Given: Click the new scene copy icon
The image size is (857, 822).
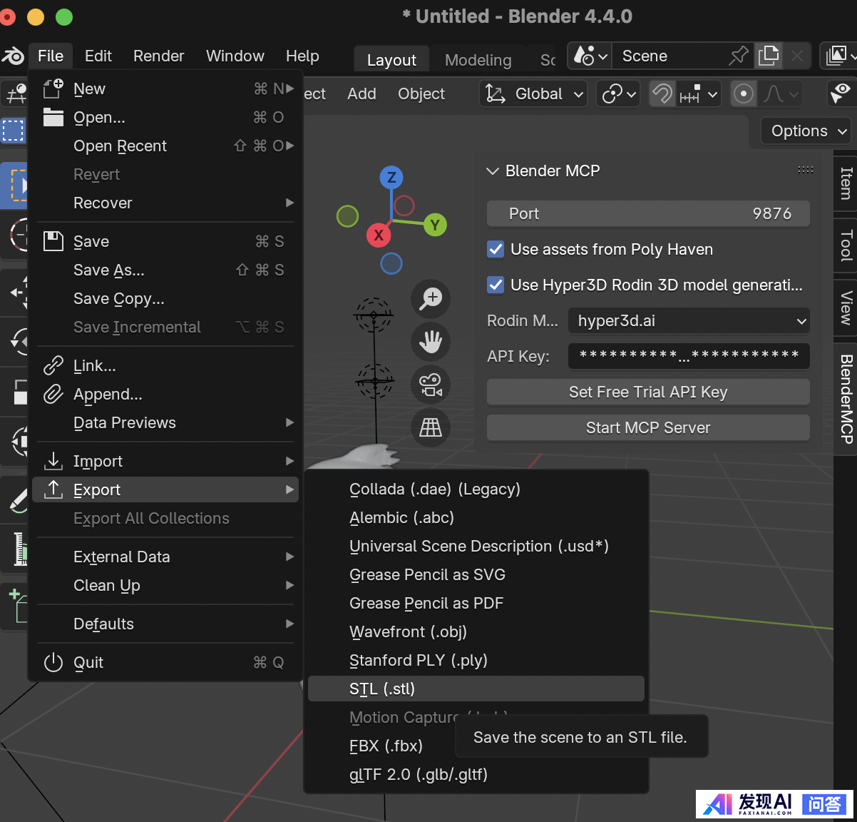Looking at the screenshot, I should (x=769, y=56).
